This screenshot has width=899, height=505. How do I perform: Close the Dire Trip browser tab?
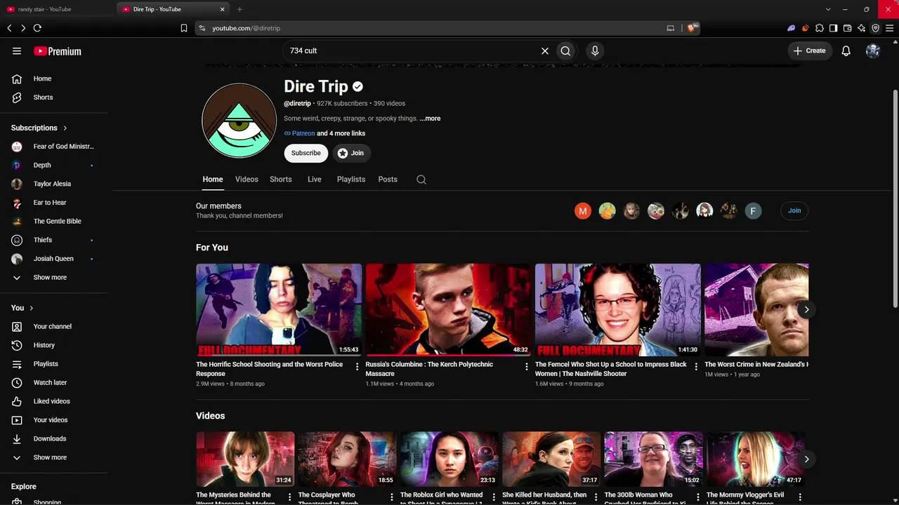pos(223,9)
